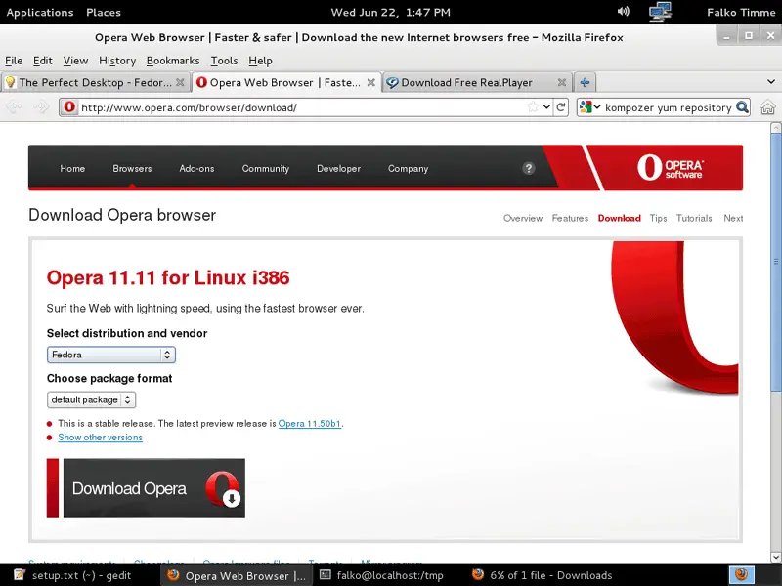Switch to The Perfect Desktop - Fedora tab

[95, 82]
